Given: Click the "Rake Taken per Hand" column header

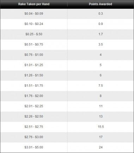Looking at the screenshot, I should tap(34, 4).
